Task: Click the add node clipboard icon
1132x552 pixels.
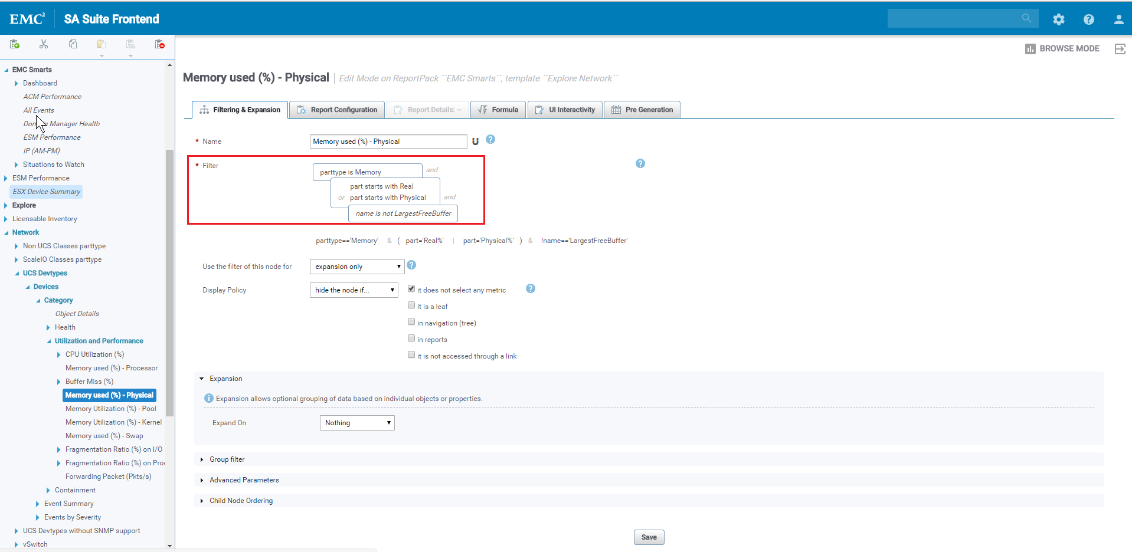Action: (15, 44)
